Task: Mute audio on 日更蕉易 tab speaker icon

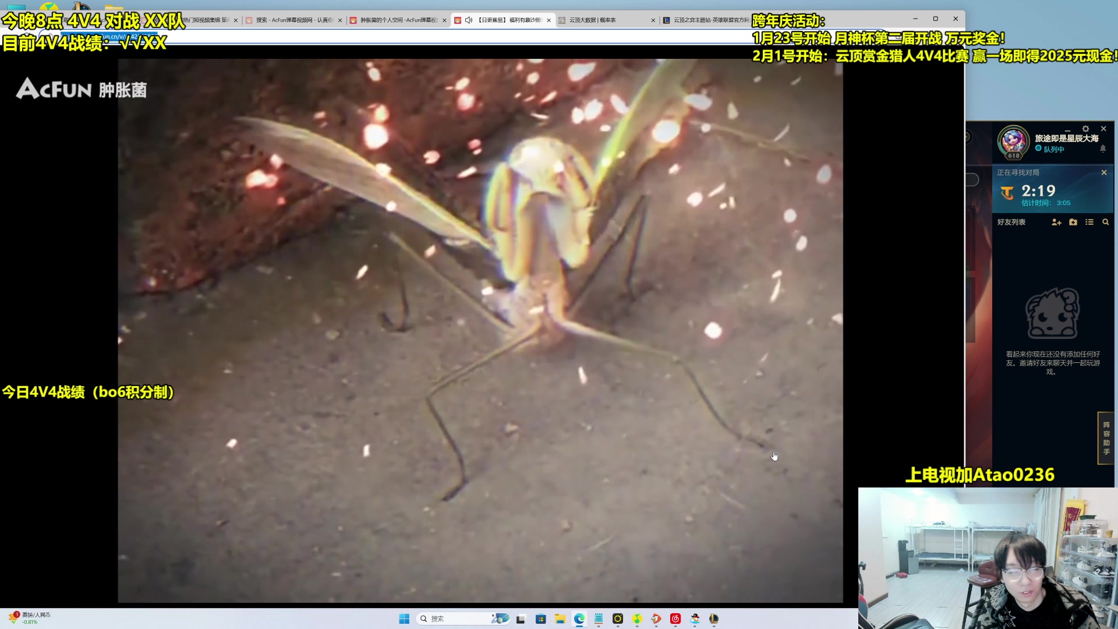Action: [468, 20]
